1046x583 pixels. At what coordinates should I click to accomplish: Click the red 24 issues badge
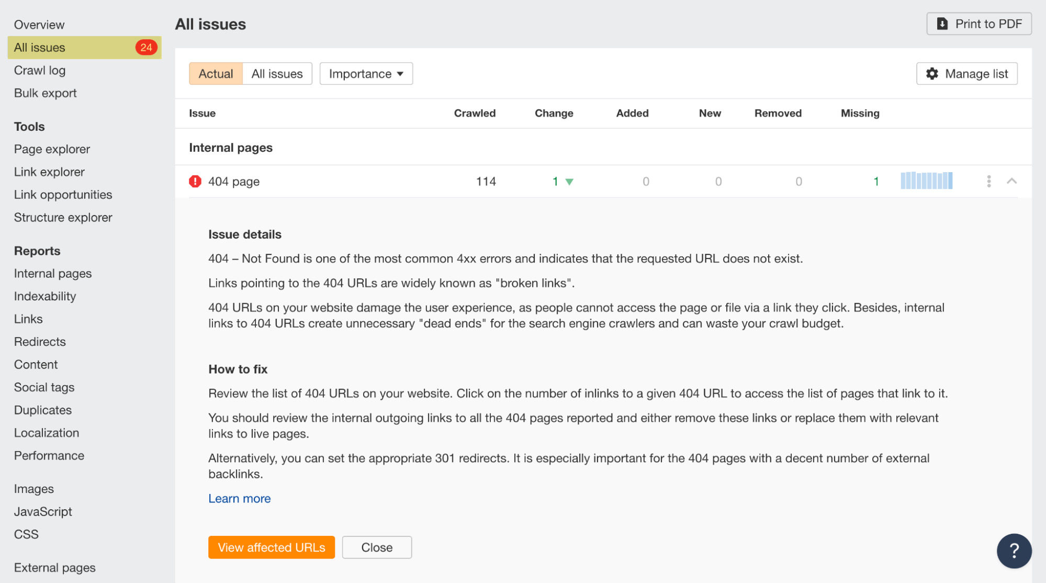coord(145,48)
